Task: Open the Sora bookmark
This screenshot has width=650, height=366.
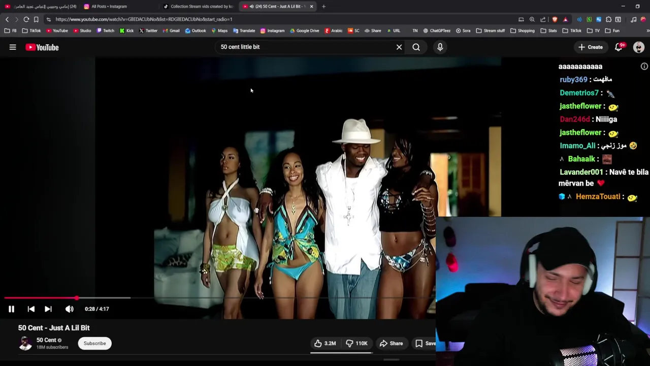Action: 463,30
